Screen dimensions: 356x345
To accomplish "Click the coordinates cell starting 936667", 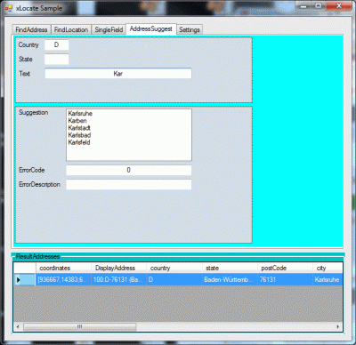I will point(63,279).
